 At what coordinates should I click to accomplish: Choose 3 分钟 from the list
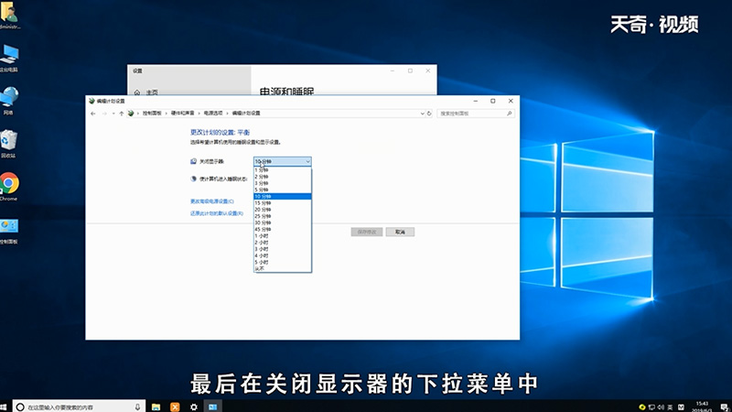pyautogui.click(x=283, y=183)
